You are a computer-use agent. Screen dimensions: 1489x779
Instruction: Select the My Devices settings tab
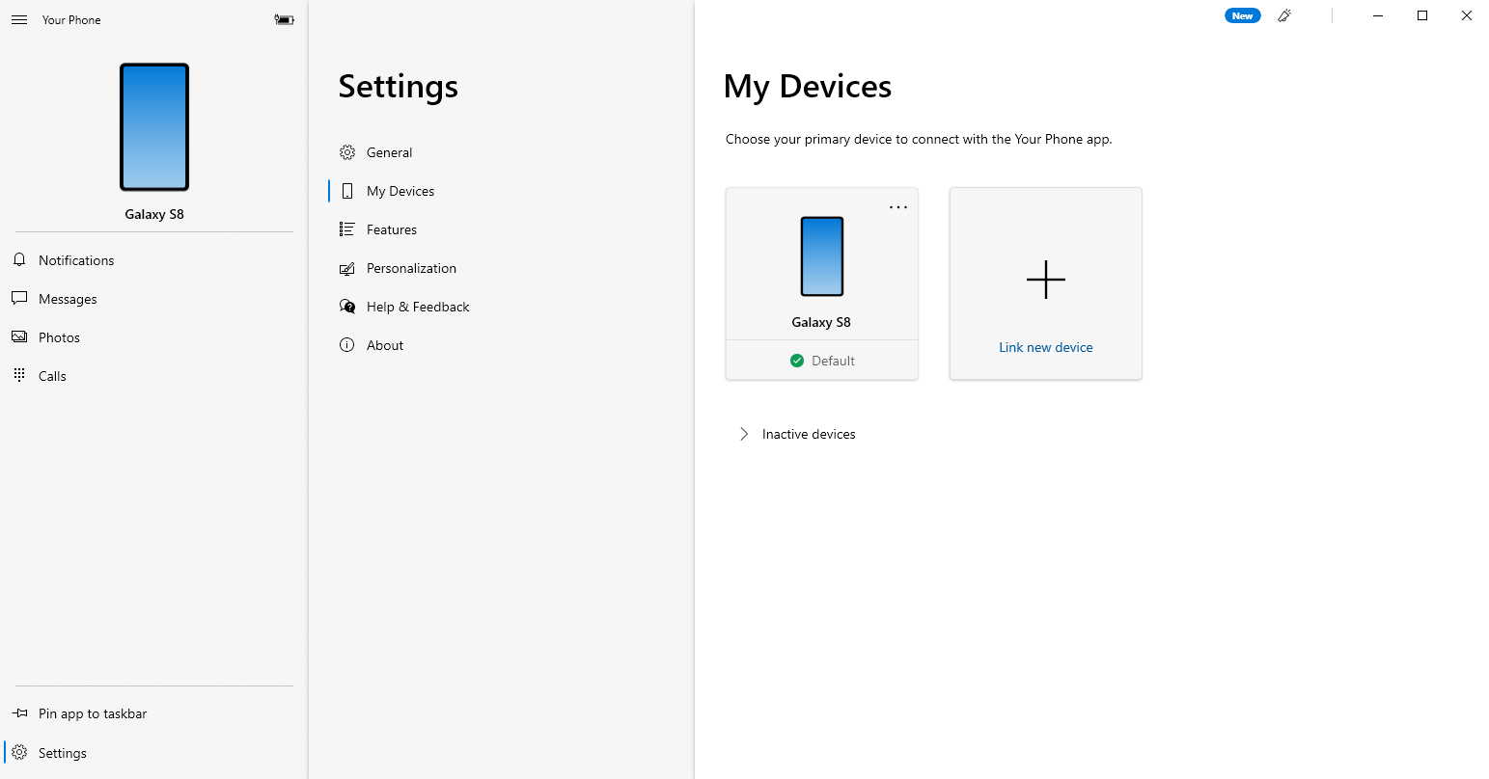click(x=501, y=191)
